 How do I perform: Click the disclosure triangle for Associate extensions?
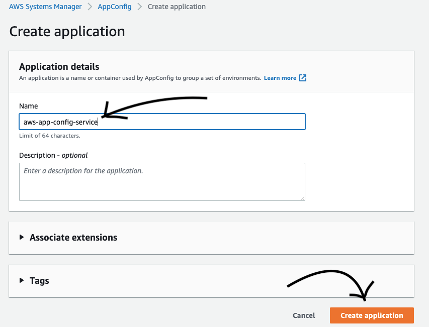click(x=21, y=237)
